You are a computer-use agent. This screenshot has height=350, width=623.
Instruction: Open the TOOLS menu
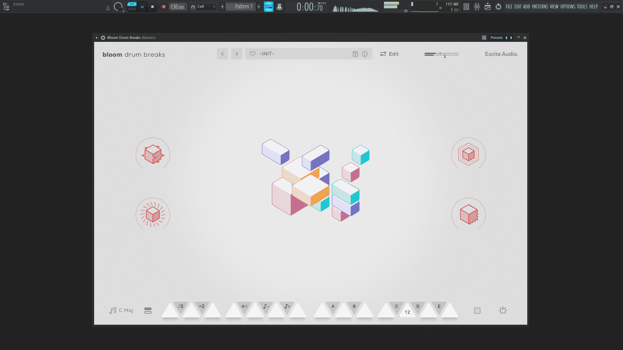pos(582,6)
